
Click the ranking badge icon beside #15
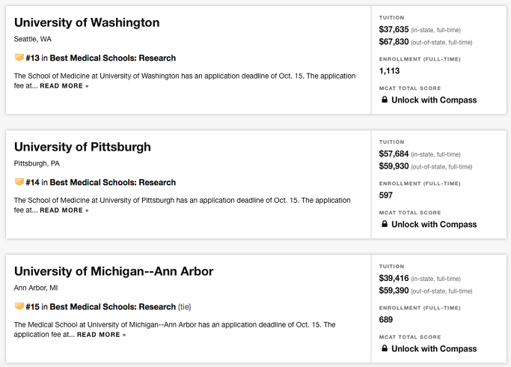pyautogui.click(x=19, y=306)
